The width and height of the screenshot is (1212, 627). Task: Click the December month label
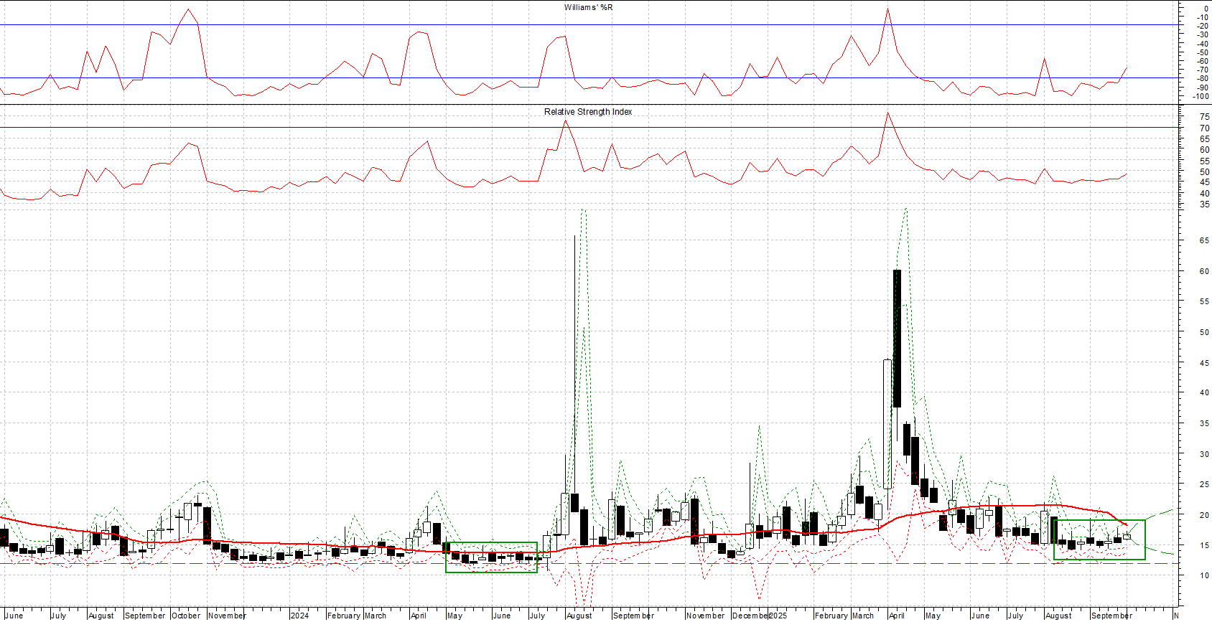(750, 616)
